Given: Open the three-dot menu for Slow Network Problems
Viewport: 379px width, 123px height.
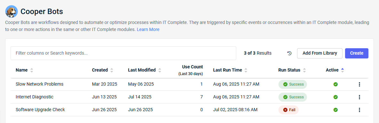Looking at the screenshot, I should [359, 84].
